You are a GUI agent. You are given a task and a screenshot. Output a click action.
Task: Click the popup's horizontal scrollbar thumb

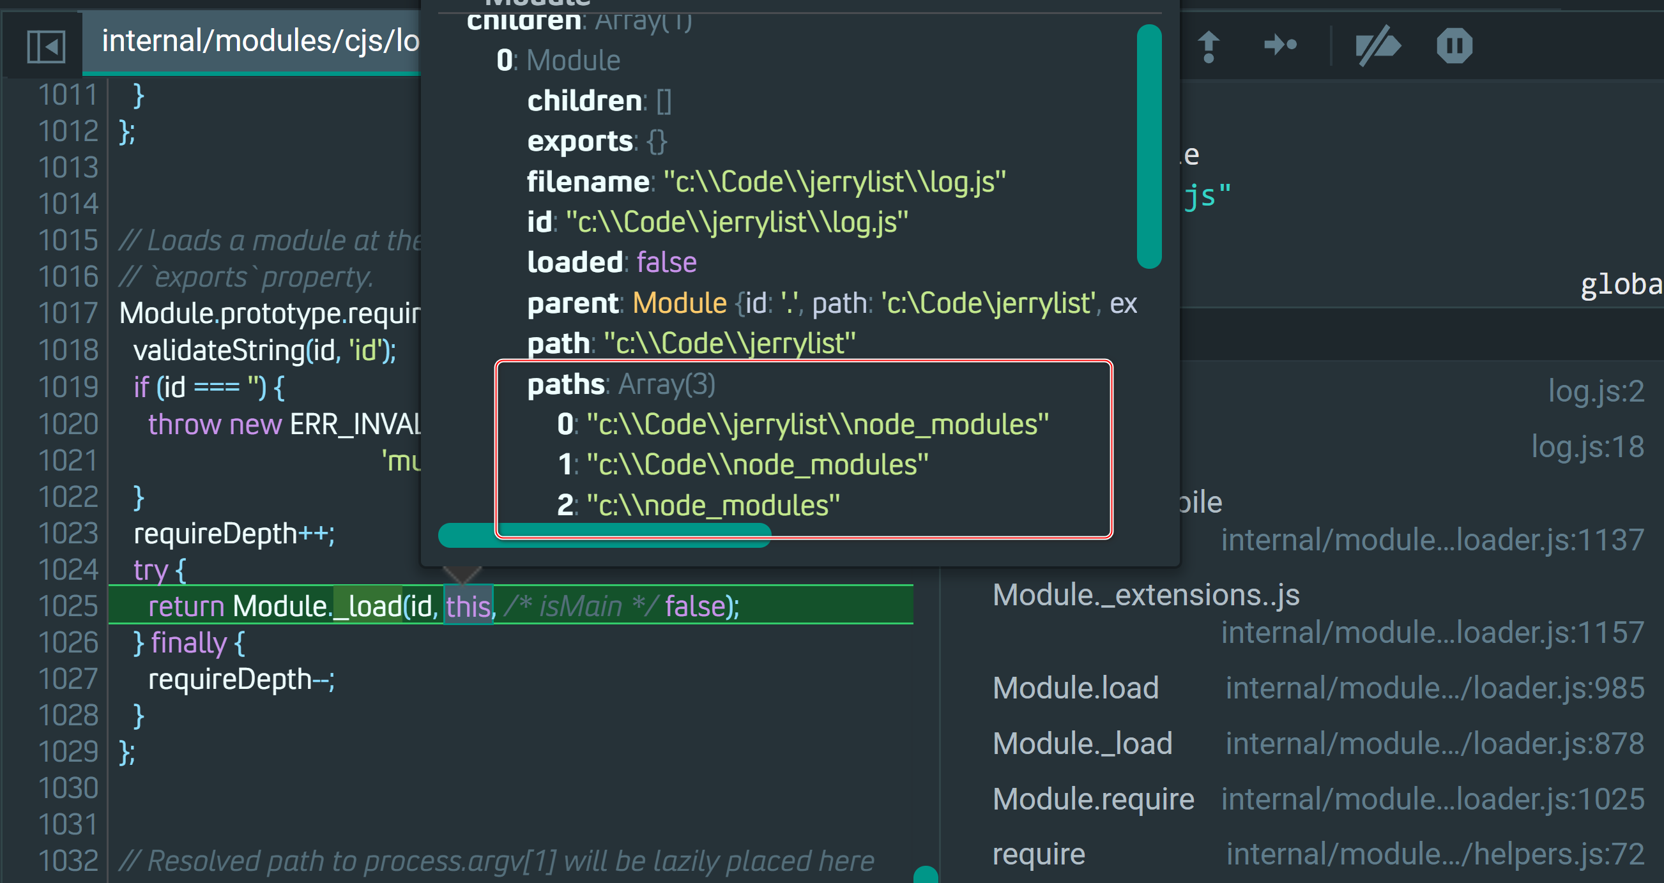(604, 536)
